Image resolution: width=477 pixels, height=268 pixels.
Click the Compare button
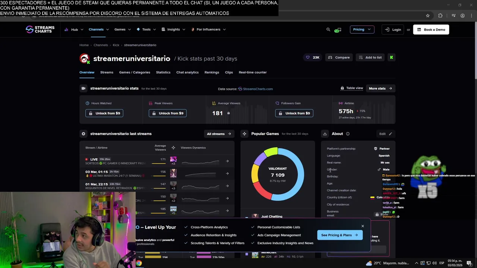(339, 57)
